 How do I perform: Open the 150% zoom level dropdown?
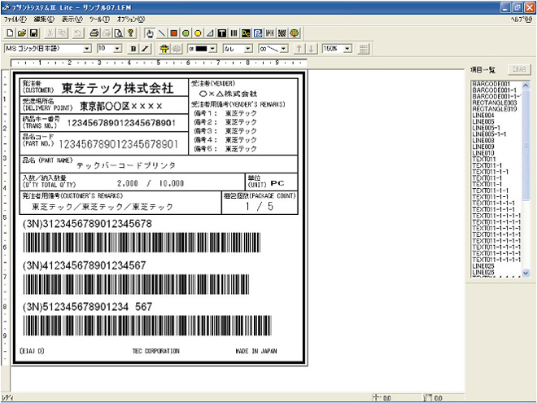point(348,49)
